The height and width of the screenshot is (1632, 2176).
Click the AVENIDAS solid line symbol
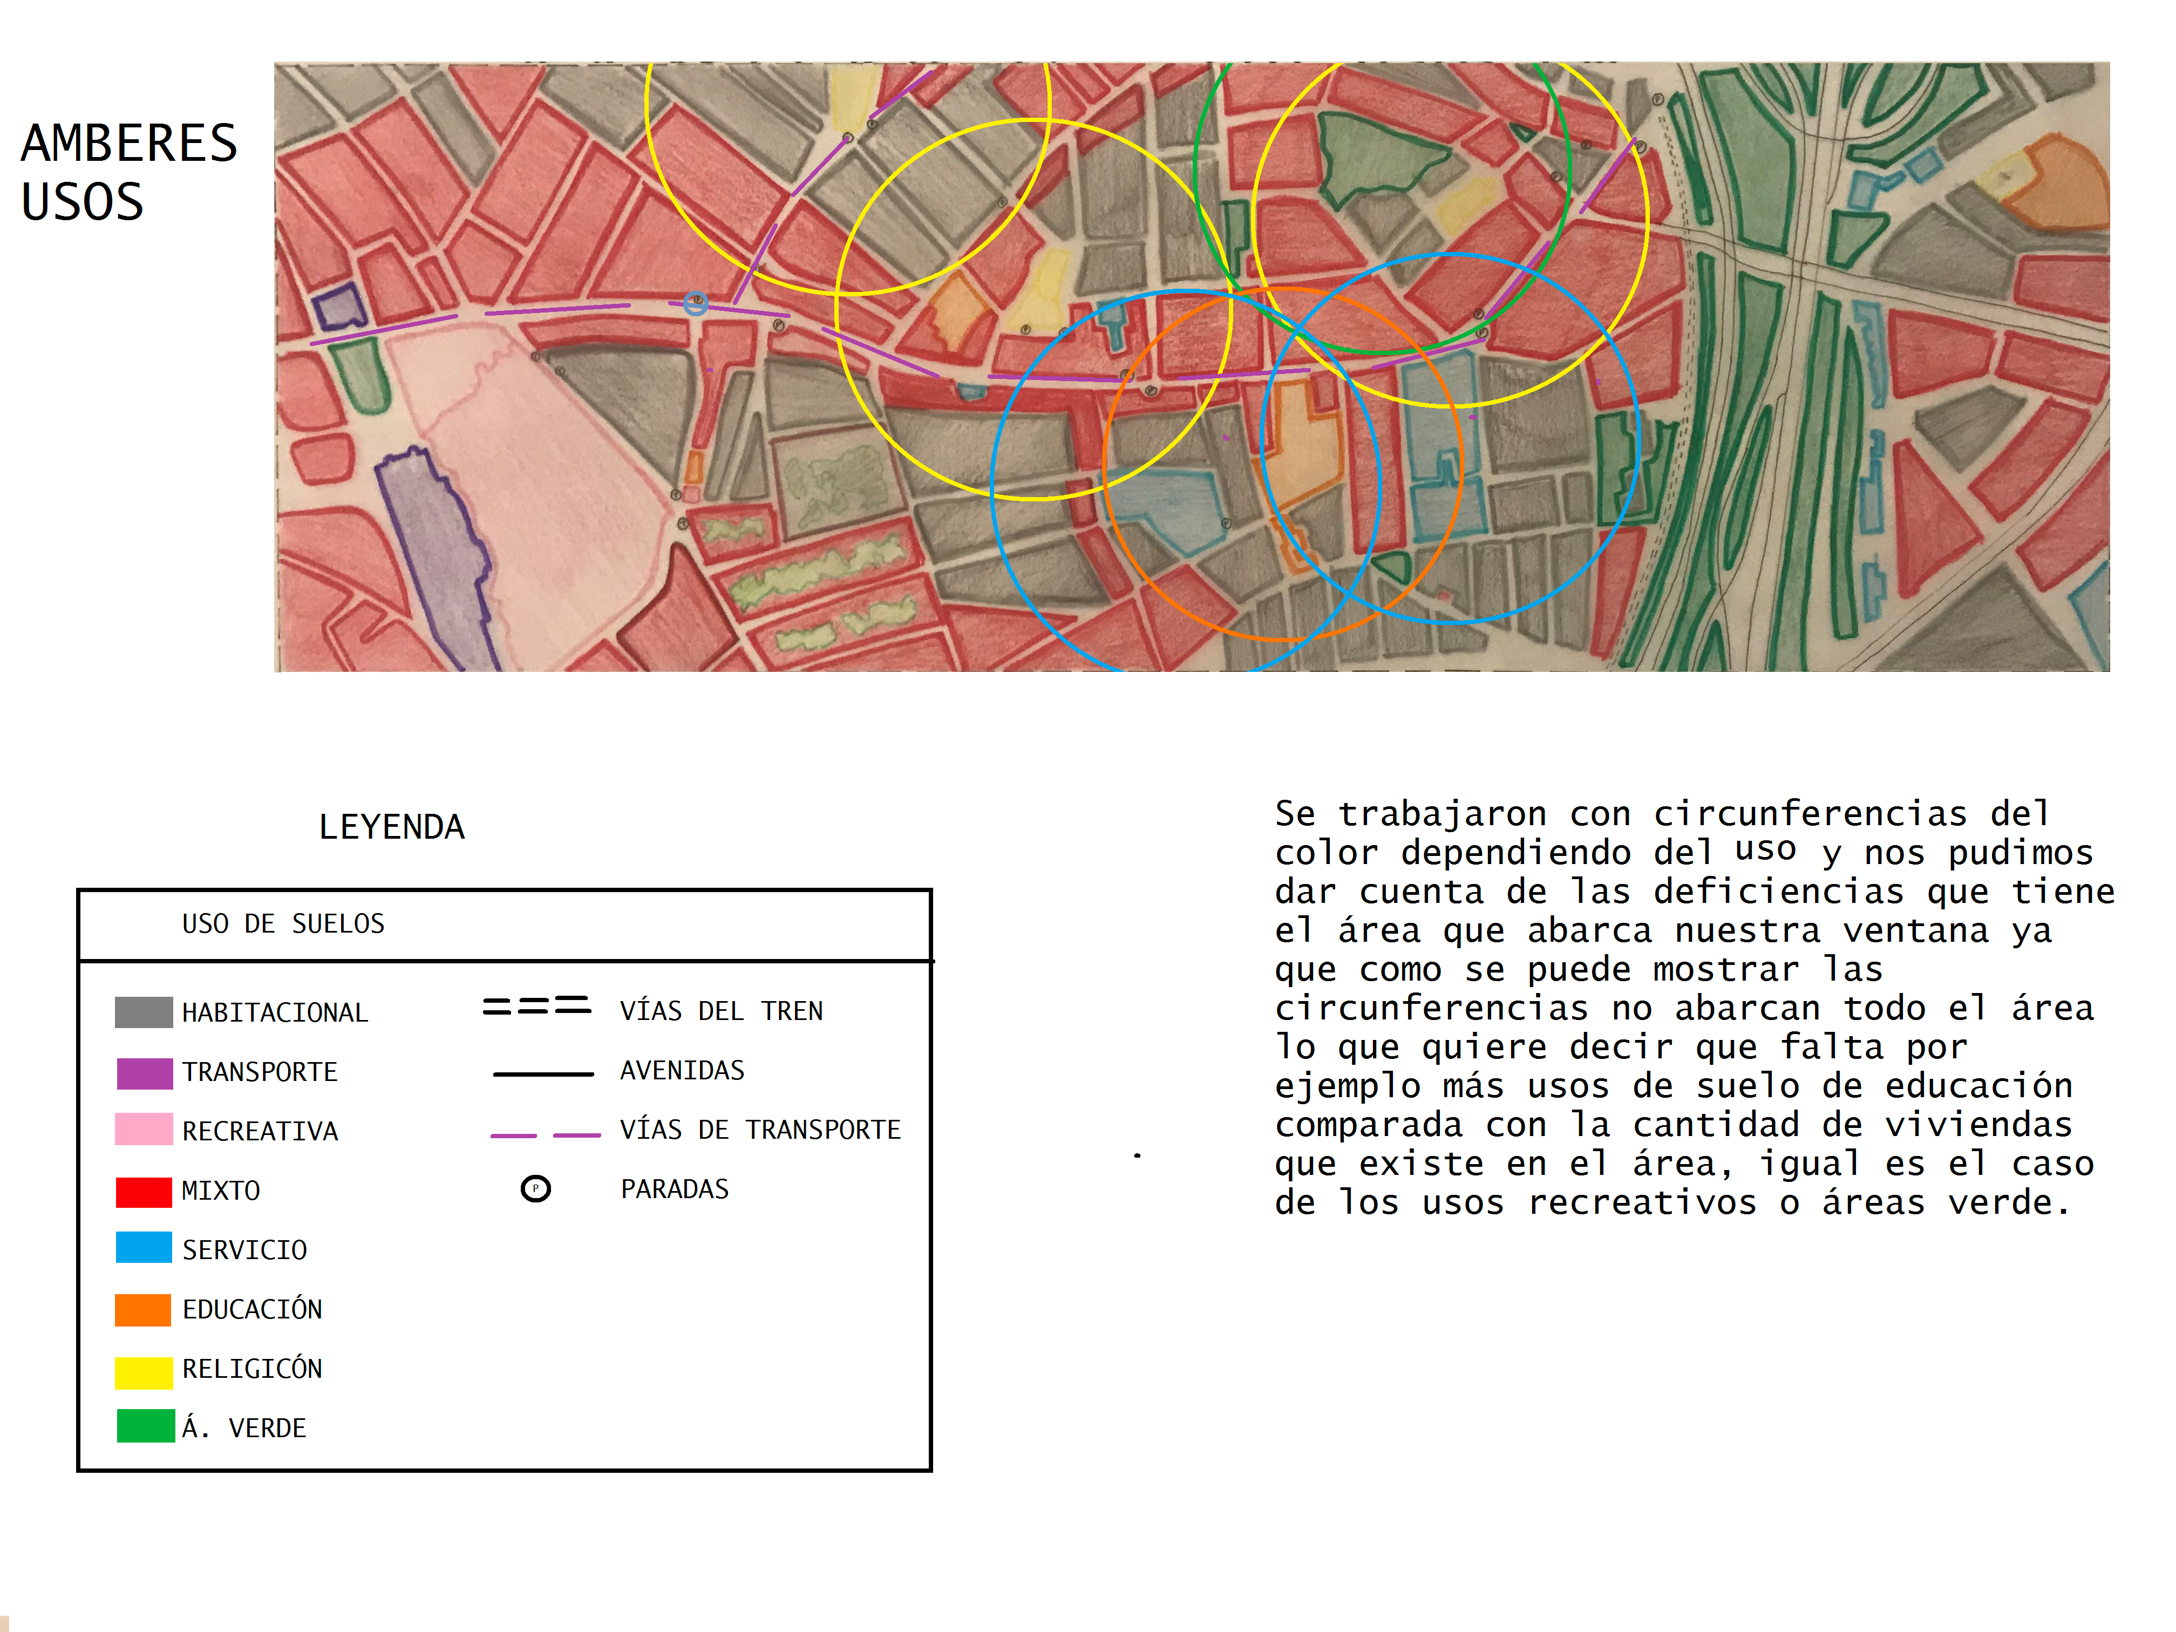click(x=543, y=1074)
